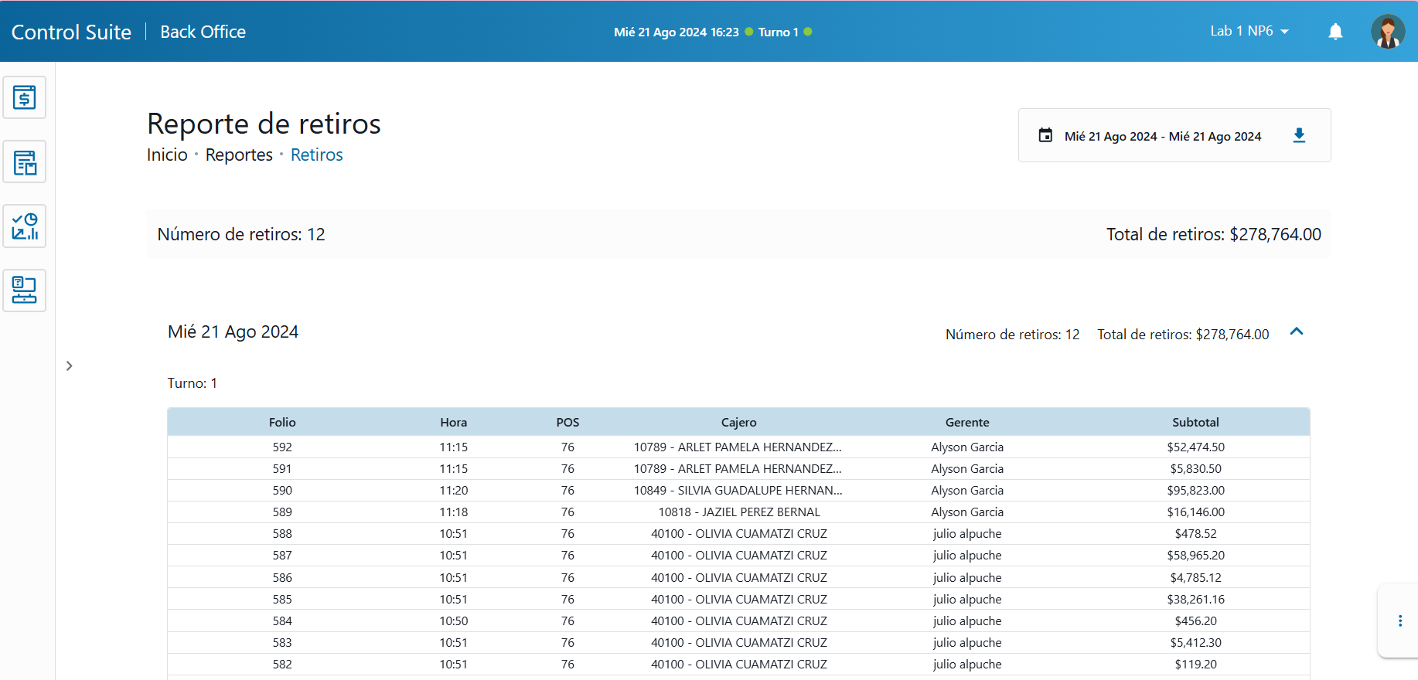The height and width of the screenshot is (680, 1418).
Task: Go to Inicio breadcrumb
Action: click(x=167, y=155)
